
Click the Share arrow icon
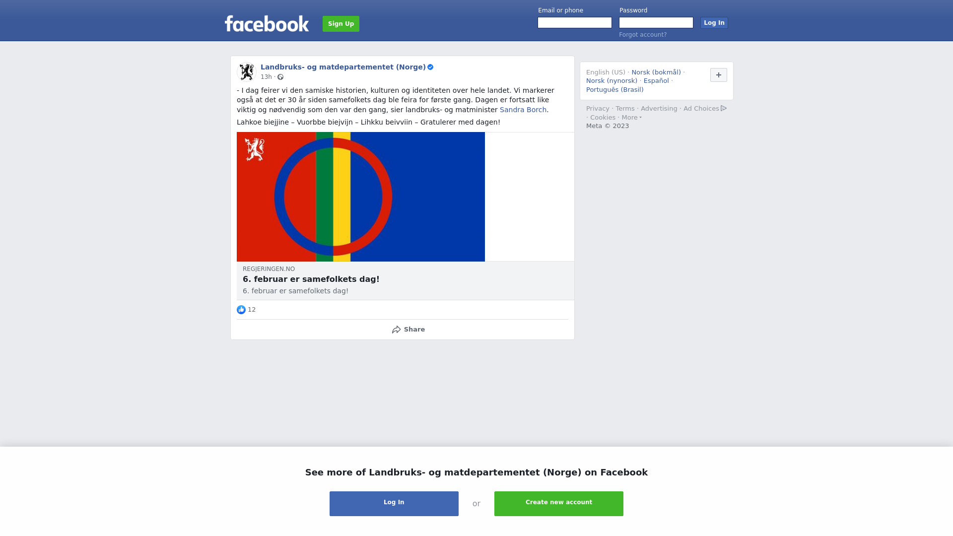396,330
